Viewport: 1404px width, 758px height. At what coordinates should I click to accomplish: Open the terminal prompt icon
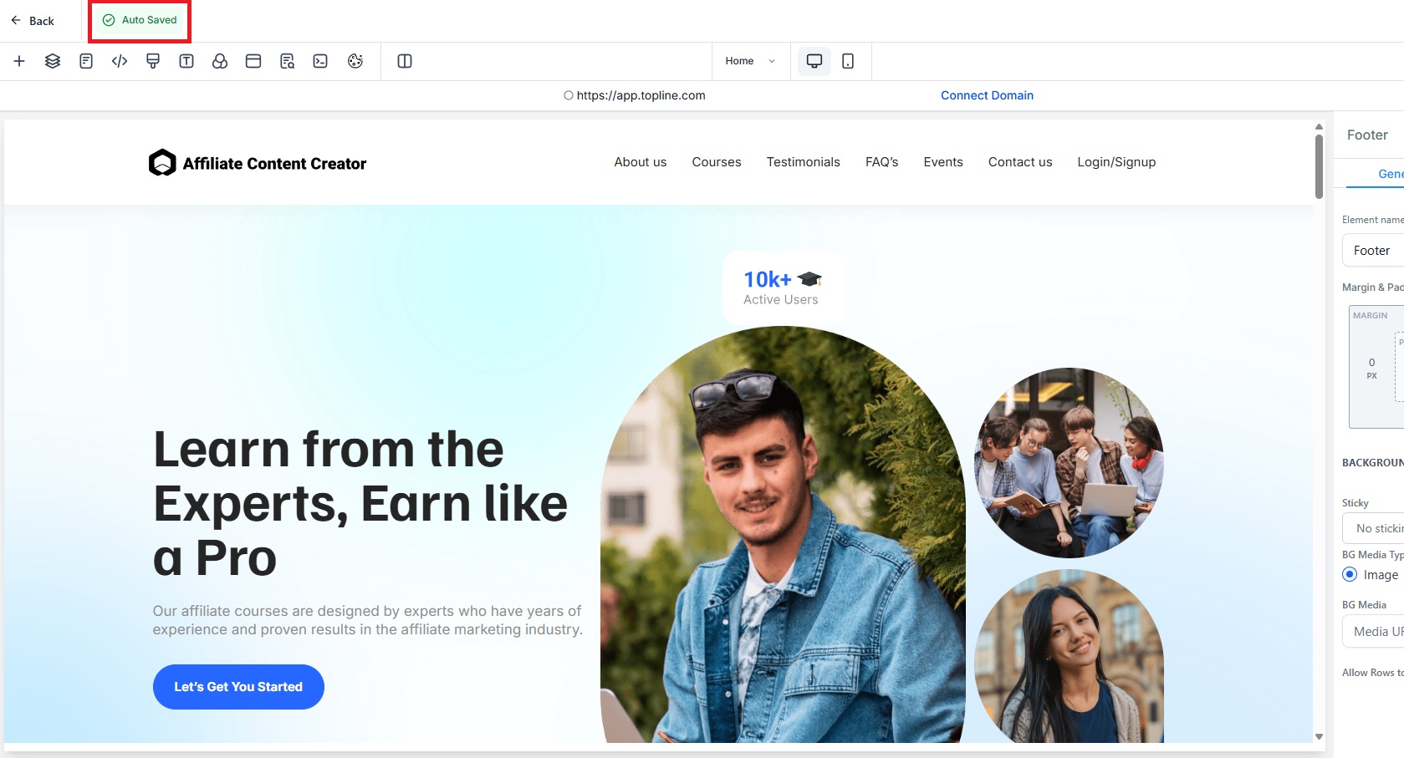[320, 61]
